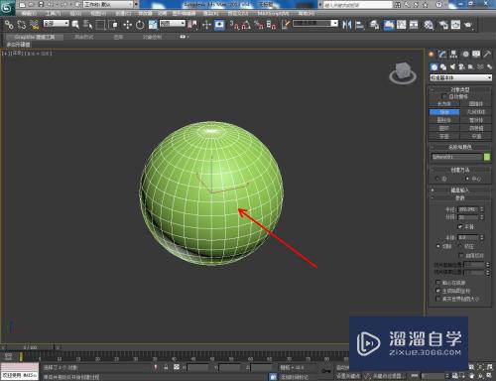Viewport: 496px width, 381px height.
Task: Open the Standard Primitives category dropdown
Action: coord(460,77)
